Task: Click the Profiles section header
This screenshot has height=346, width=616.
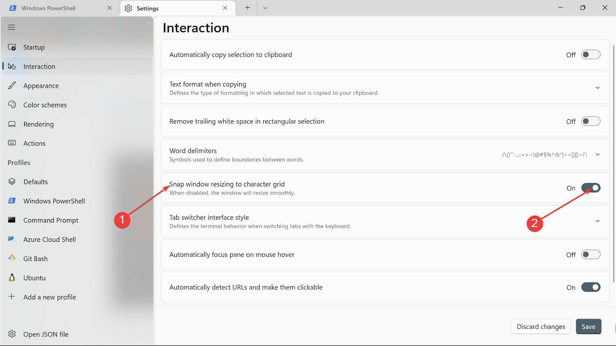Action: point(19,163)
